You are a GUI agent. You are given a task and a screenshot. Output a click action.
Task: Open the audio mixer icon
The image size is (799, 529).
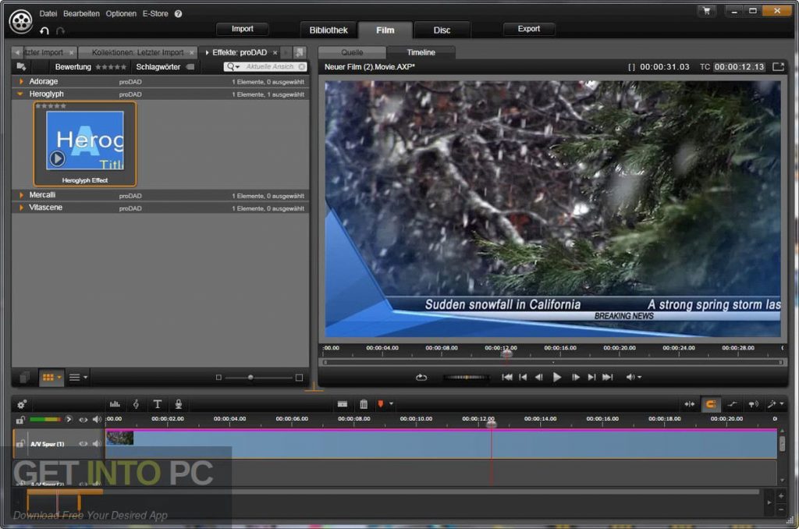pos(115,404)
